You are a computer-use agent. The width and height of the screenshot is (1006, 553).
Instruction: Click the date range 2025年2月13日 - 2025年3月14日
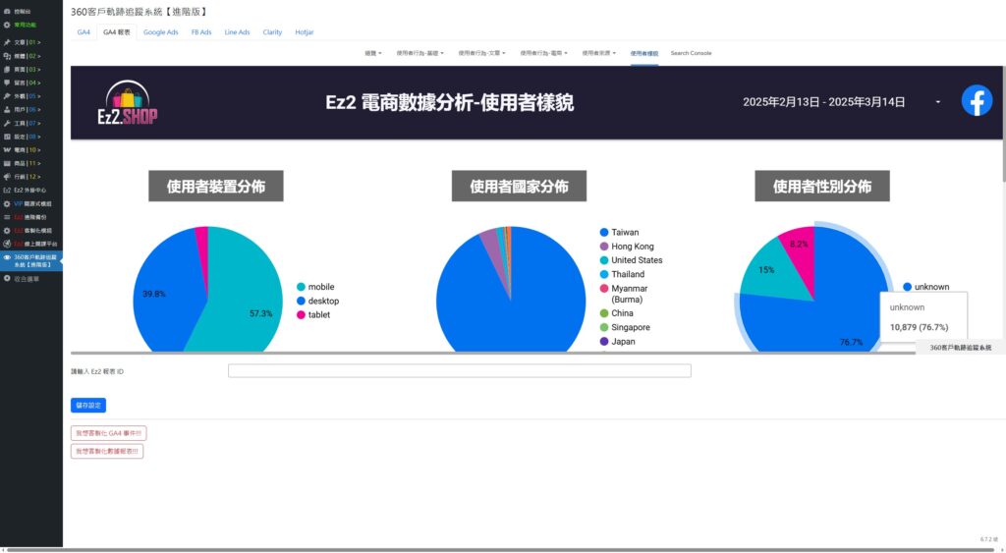(824, 102)
